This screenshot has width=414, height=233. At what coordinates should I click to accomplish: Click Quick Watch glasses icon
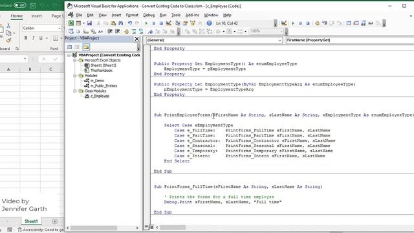(x=371, y=23)
